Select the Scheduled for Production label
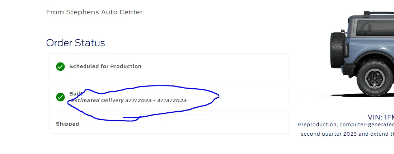Viewport: 394px width, 154px height. tap(105, 66)
